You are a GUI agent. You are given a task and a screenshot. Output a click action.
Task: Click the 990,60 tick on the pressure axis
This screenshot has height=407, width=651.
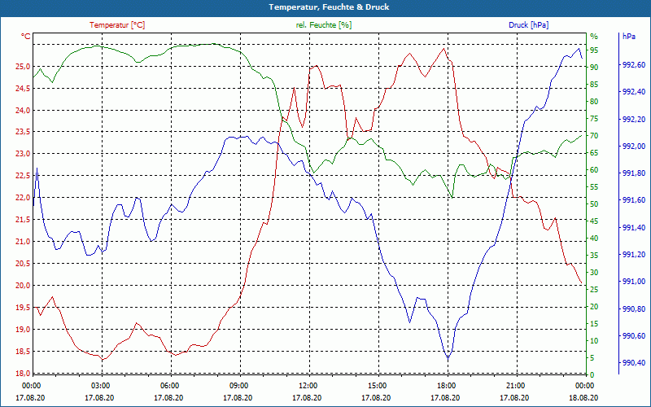pos(634,336)
